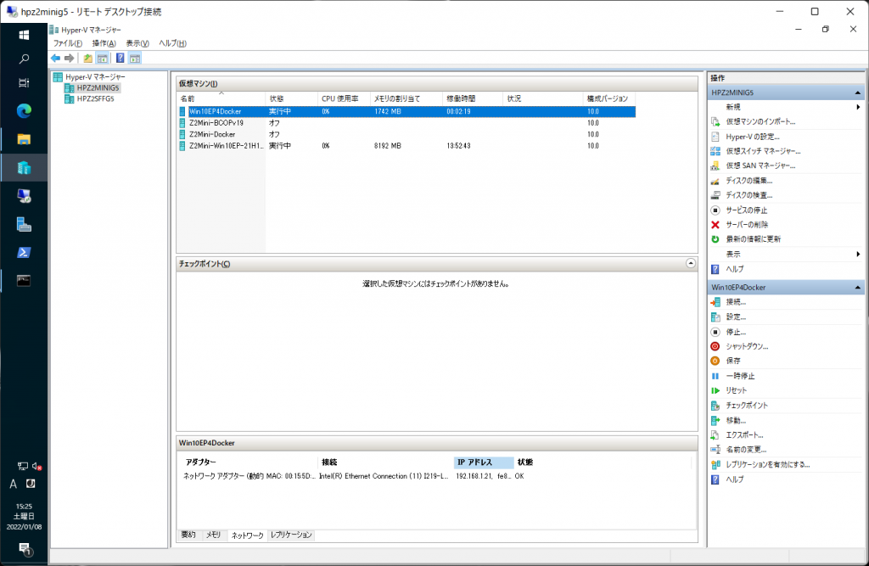Click 最新の情報に更新 refresh action
Screen dimensions: 869x566
pyautogui.click(x=754, y=239)
